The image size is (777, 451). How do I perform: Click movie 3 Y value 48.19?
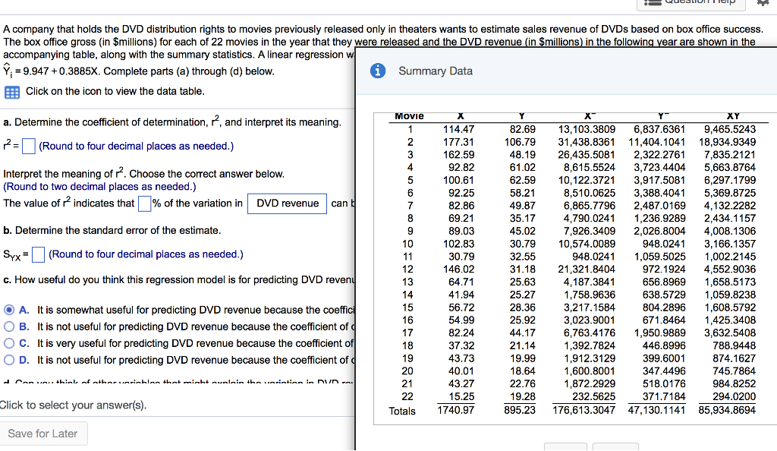point(523,155)
